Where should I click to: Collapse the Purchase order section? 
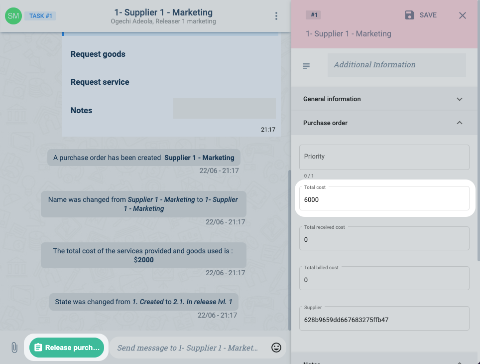point(384,123)
